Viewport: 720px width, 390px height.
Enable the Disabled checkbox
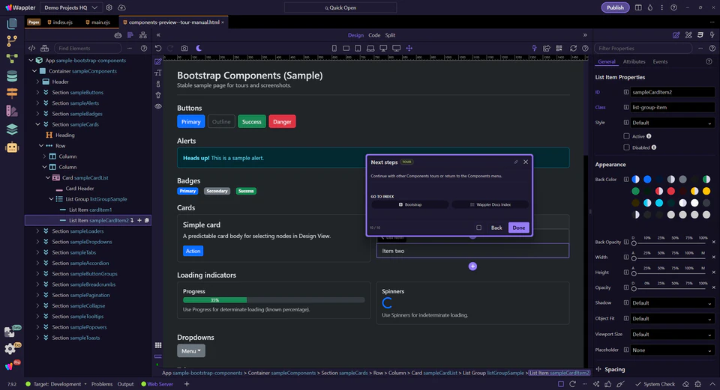pyautogui.click(x=626, y=147)
